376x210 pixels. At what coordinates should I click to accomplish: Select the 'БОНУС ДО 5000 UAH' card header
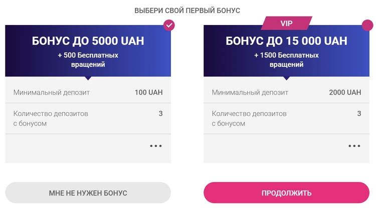click(88, 41)
